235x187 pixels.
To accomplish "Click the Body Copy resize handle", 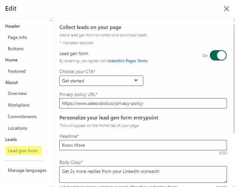I will [225, 181].
